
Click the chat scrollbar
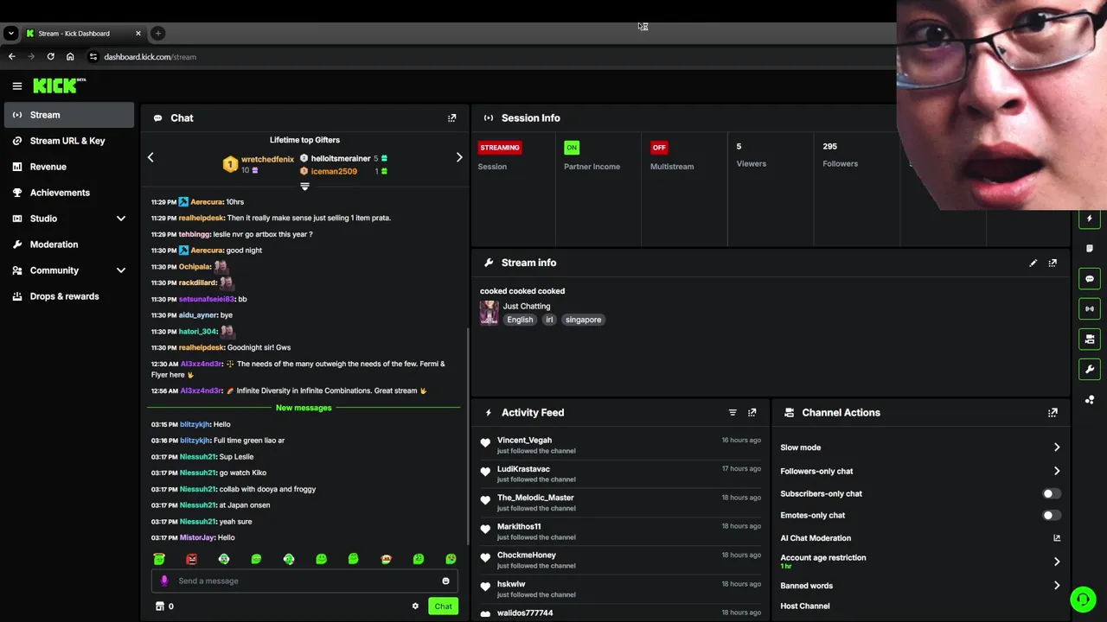468,435
